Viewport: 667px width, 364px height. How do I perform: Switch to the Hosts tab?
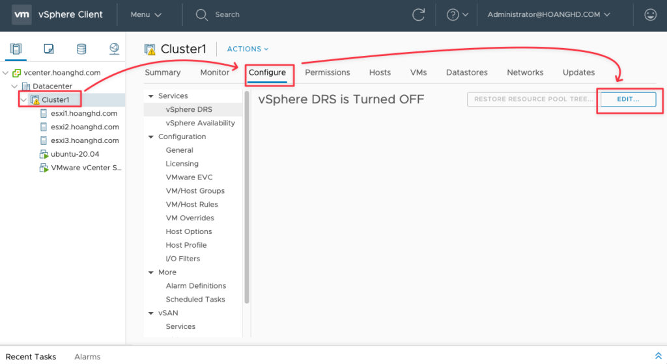pyautogui.click(x=380, y=73)
